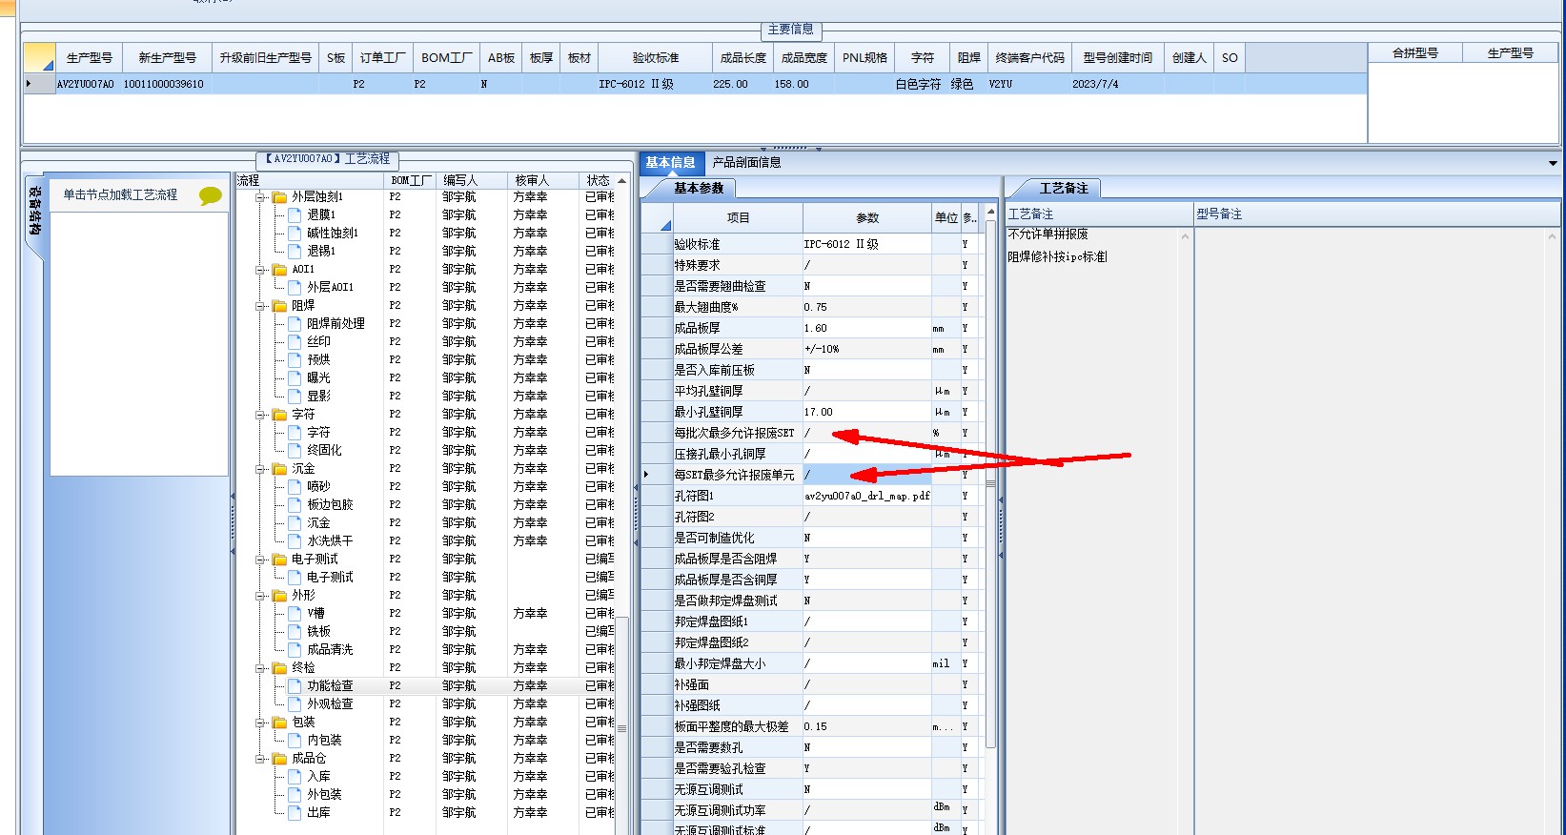Click the 型号备注 column header

point(1377,214)
